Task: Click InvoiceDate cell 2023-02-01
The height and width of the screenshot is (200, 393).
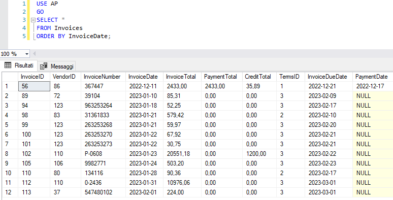Action: click(145, 192)
